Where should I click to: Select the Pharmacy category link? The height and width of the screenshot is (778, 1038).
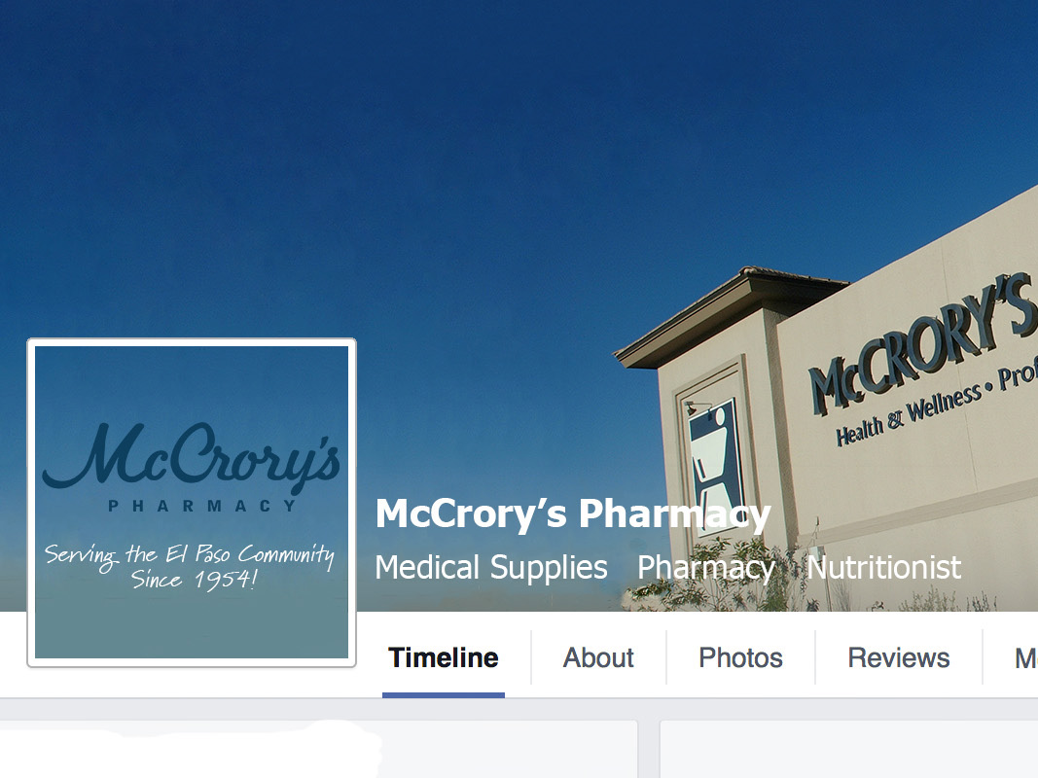(x=705, y=567)
